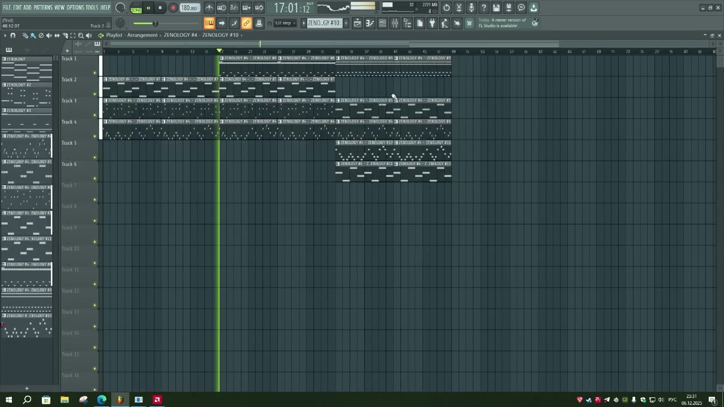Stop playback with the stop button
Screen dimensions: 724x407
point(160,8)
